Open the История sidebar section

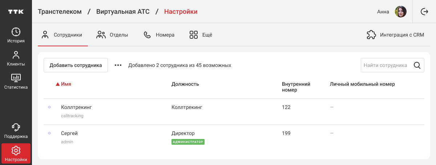coord(16,35)
